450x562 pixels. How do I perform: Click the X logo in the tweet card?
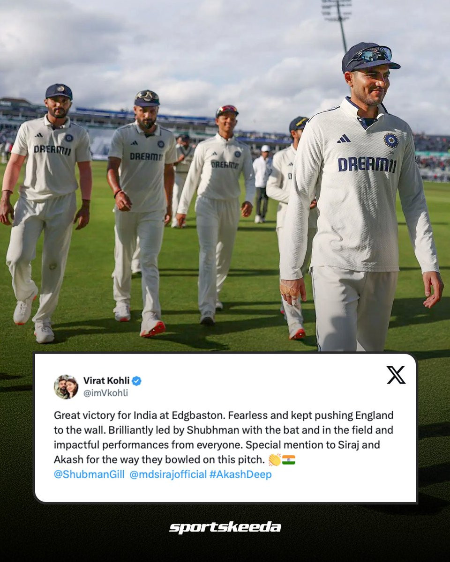[x=396, y=375]
